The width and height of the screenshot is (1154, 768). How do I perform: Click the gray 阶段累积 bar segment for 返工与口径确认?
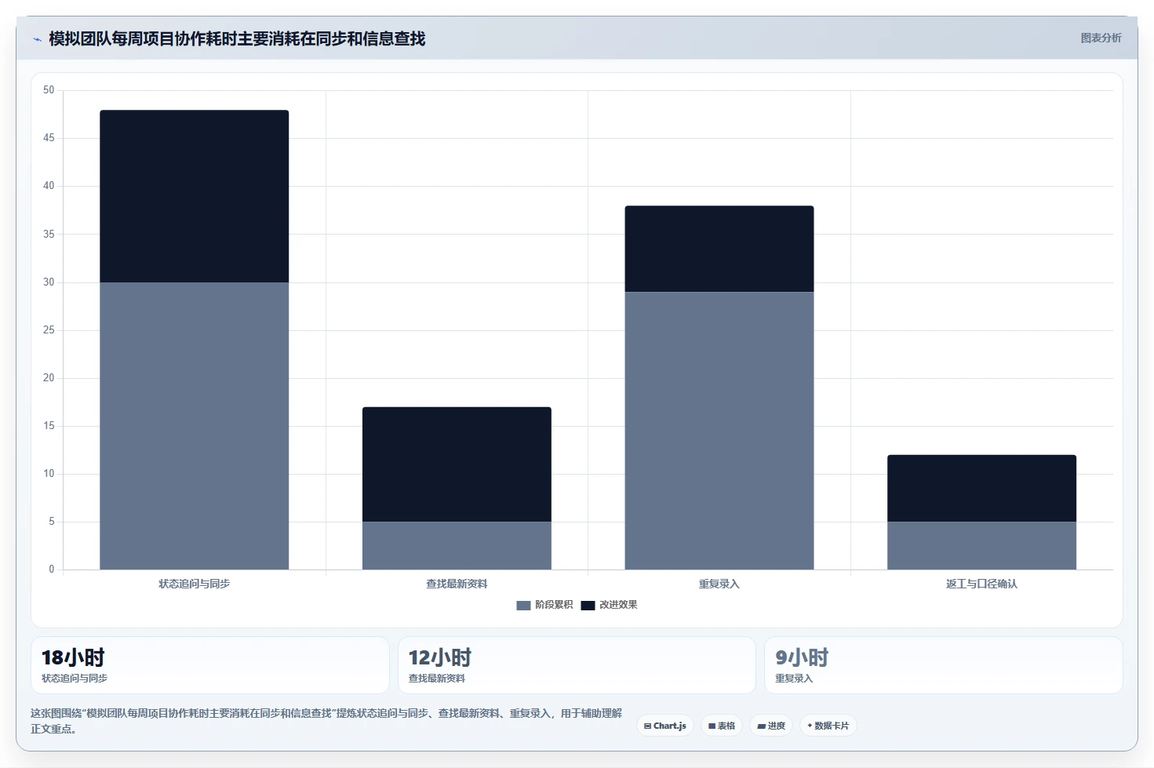981,545
